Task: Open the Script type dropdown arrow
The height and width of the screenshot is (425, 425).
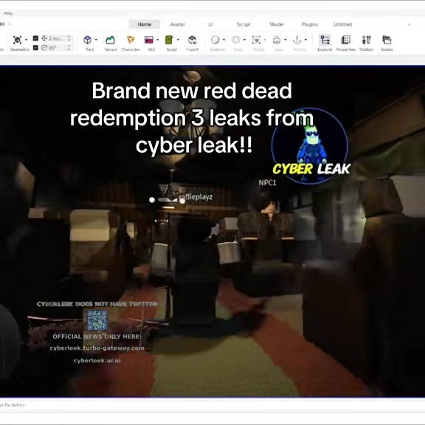Action: coord(178,40)
